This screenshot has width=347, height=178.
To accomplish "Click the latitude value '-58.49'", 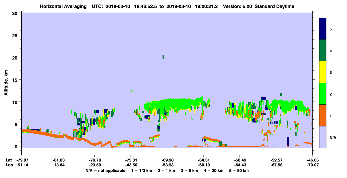I will [240, 160].
